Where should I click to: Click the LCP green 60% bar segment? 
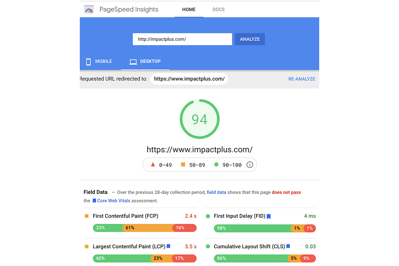(x=121, y=258)
